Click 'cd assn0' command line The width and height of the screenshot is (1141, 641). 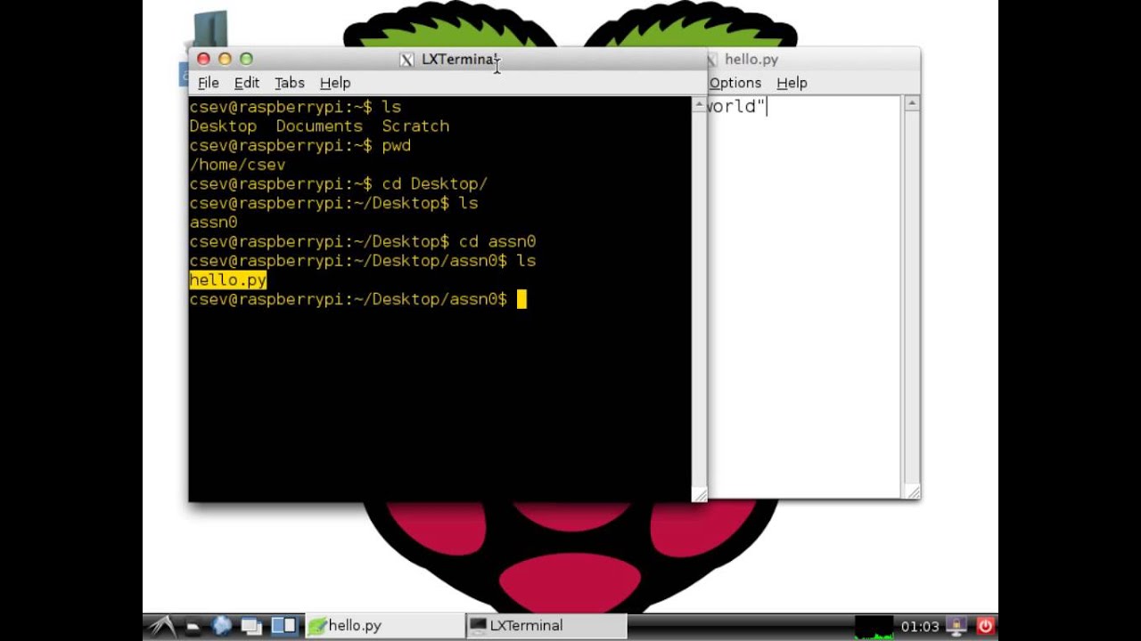point(363,242)
